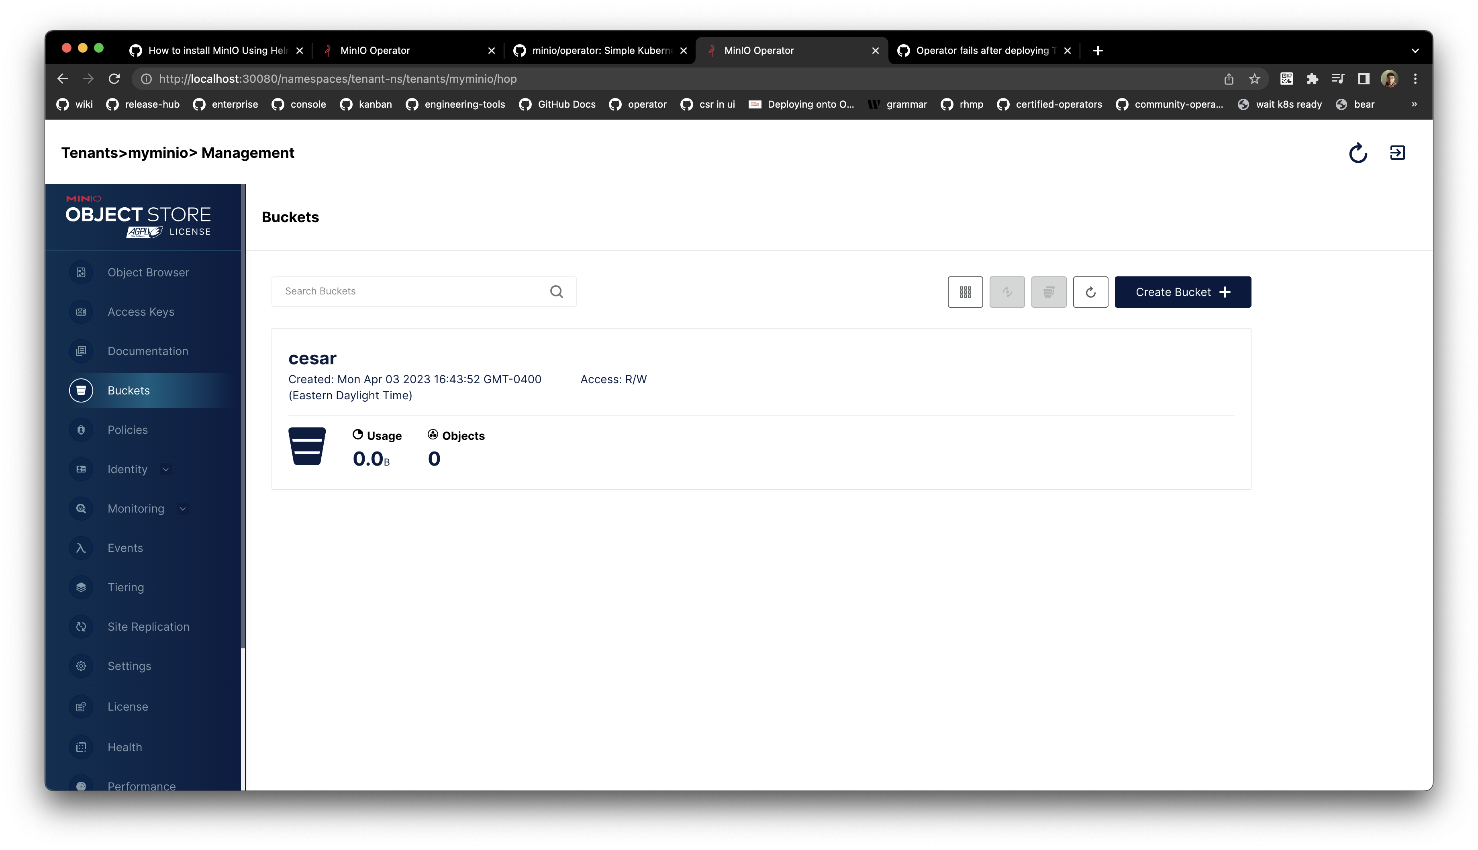Open the cesar bucket link
Image resolution: width=1478 pixels, height=850 pixels.
pos(312,358)
